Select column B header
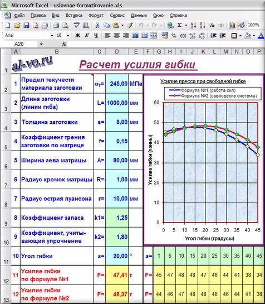Screen dimensions: 265x304 click(57, 51)
